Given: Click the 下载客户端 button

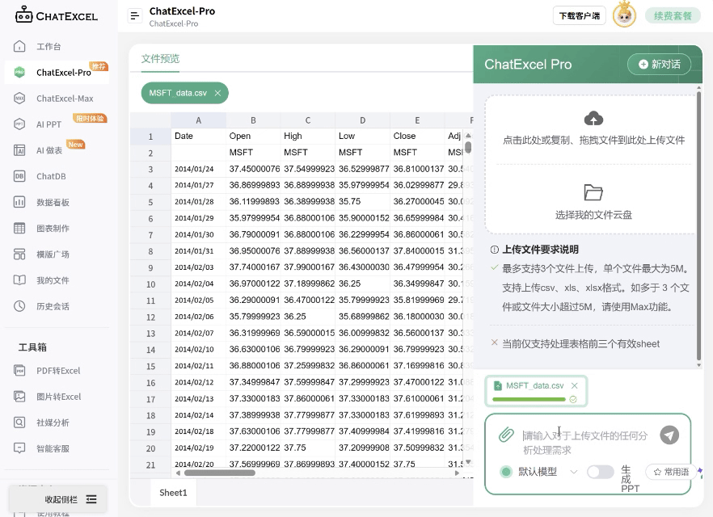Looking at the screenshot, I should pyautogui.click(x=580, y=16).
